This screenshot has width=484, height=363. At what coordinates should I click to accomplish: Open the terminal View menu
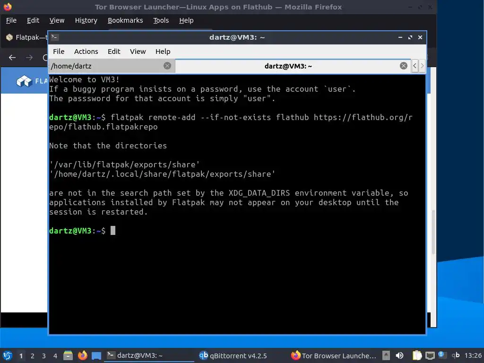138,52
